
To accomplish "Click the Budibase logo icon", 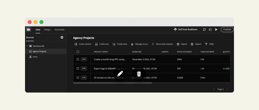I will 29,29.
